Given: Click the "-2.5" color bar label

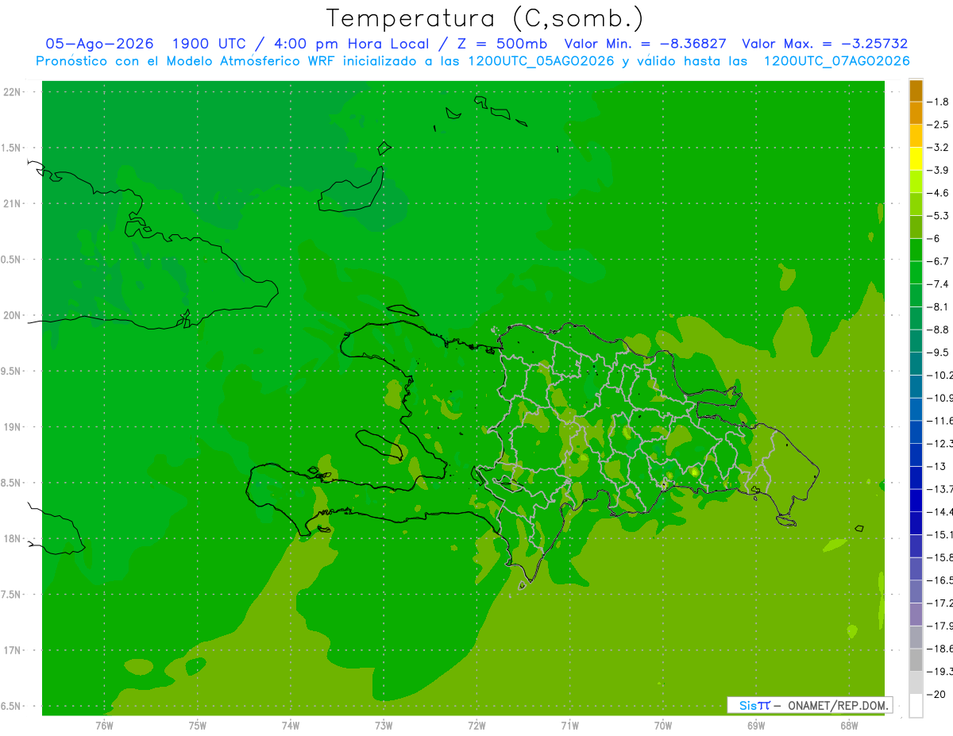Looking at the screenshot, I should click(938, 125).
